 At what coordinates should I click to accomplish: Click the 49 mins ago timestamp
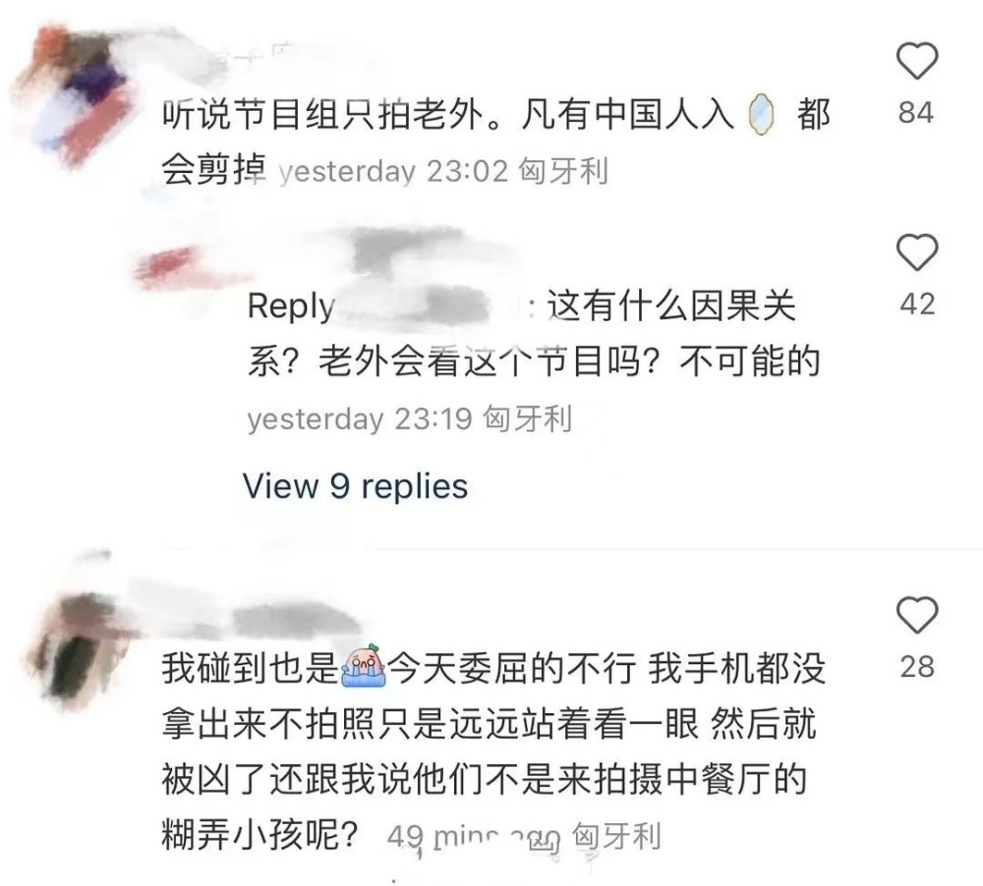click(x=474, y=837)
